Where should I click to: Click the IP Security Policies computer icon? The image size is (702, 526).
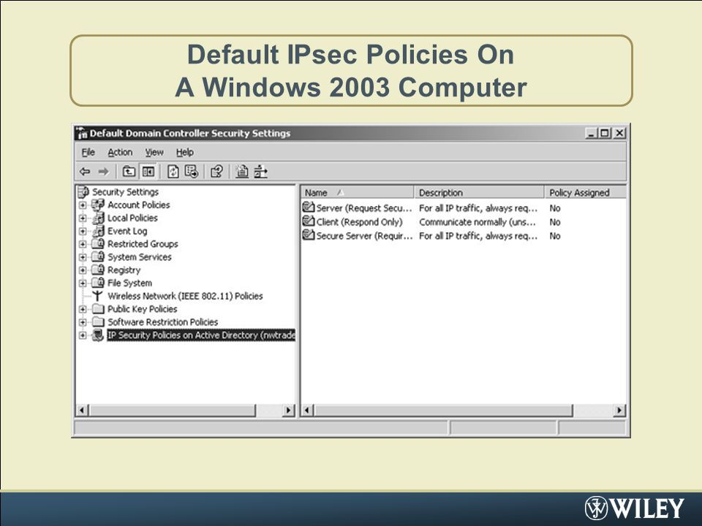pos(97,335)
